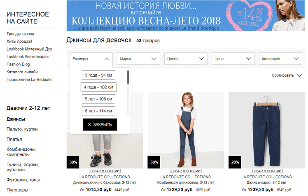This screenshot has height=196, width=308.
Task: Click the size list scrollbar thumb
Action: (128, 77)
